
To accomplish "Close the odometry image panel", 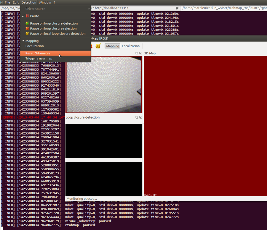I will pyautogui.click(x=140, y=54).
